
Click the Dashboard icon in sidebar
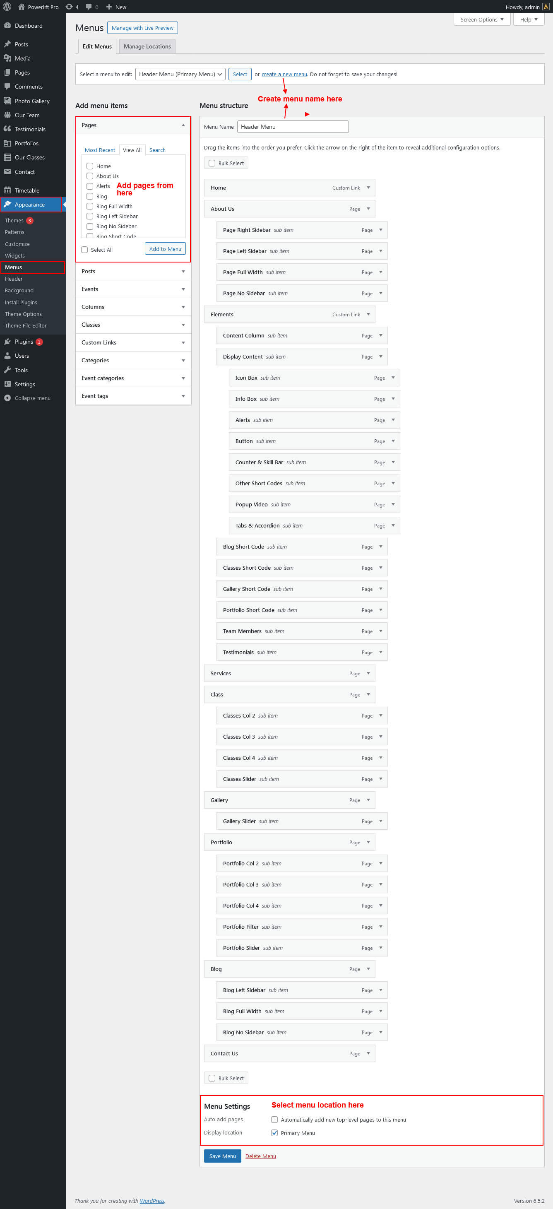(7, 25)
